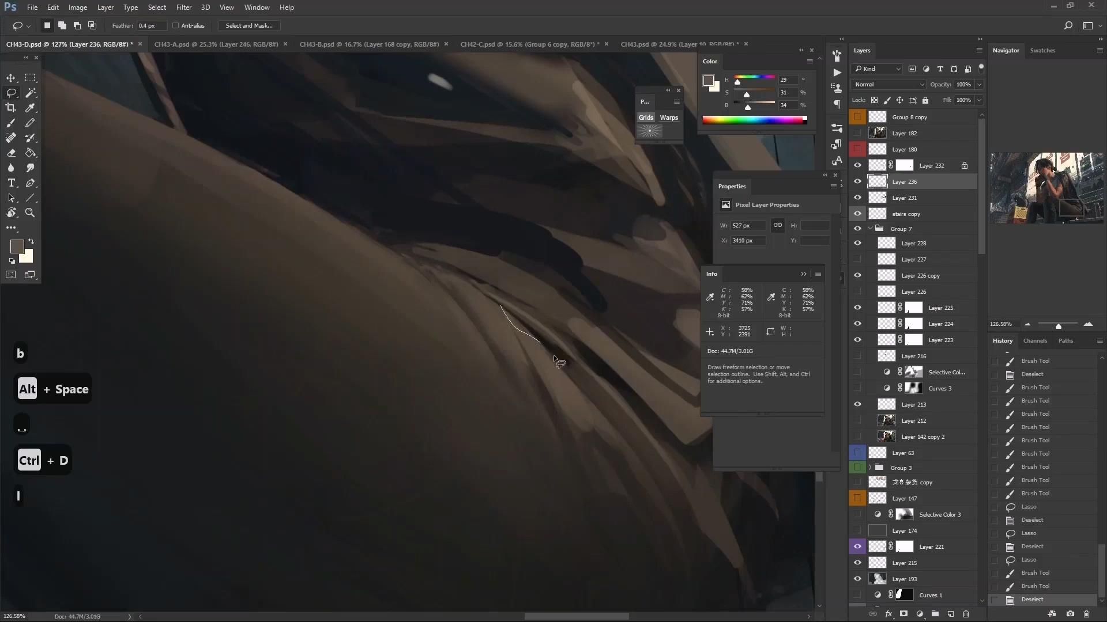This screenshot has height=622, width=1107.
Task: Select the Zoom magnifier tool
Action: (x=30, y=213)
